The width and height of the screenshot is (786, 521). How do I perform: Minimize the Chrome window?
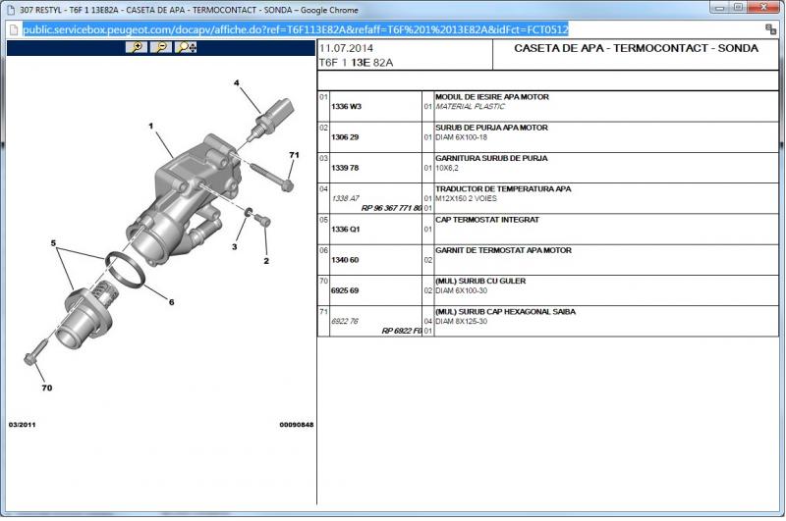click(719, 8)
